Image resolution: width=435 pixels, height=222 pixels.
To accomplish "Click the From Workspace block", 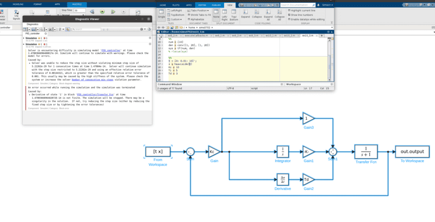I will click(158, 151).
